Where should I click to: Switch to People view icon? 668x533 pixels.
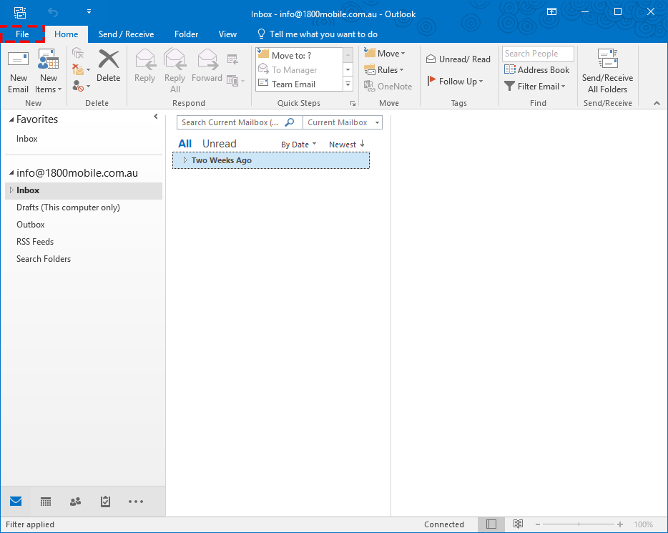(x=75, y=502)
